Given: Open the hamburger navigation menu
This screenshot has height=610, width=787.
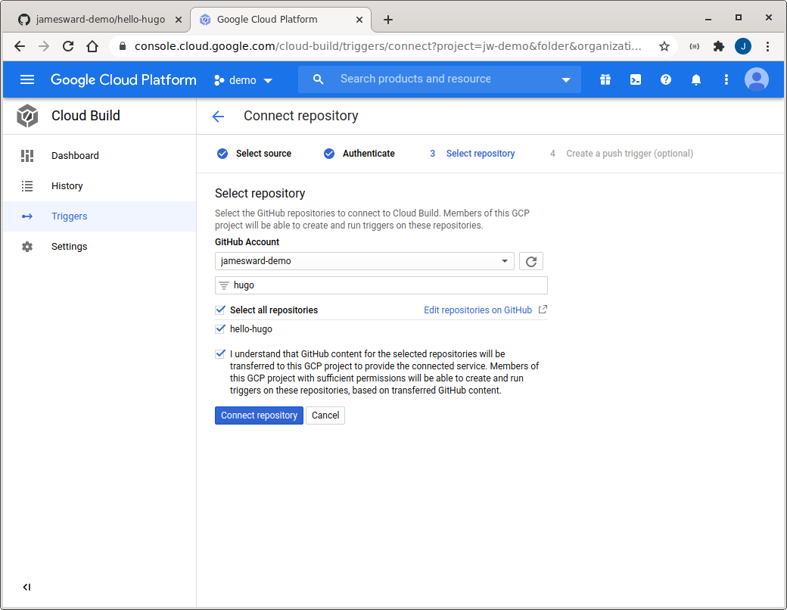Looking at the screenshot, I should pos(27,79).
